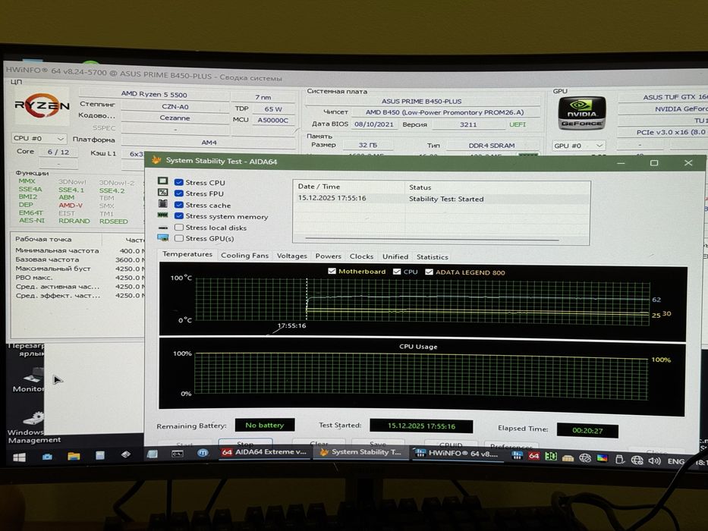The image size is (708, 531).
Task: Click the horizontal scrollbar in the log list
Action: pos(432,239)
